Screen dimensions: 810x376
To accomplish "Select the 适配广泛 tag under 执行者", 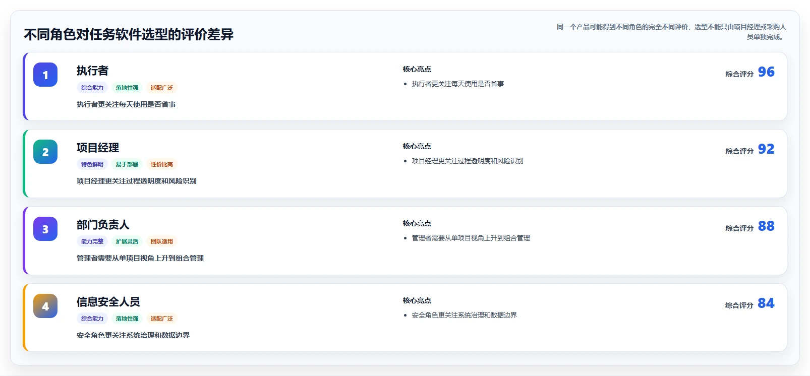I will pyautogui.click(x=162, y=88).
